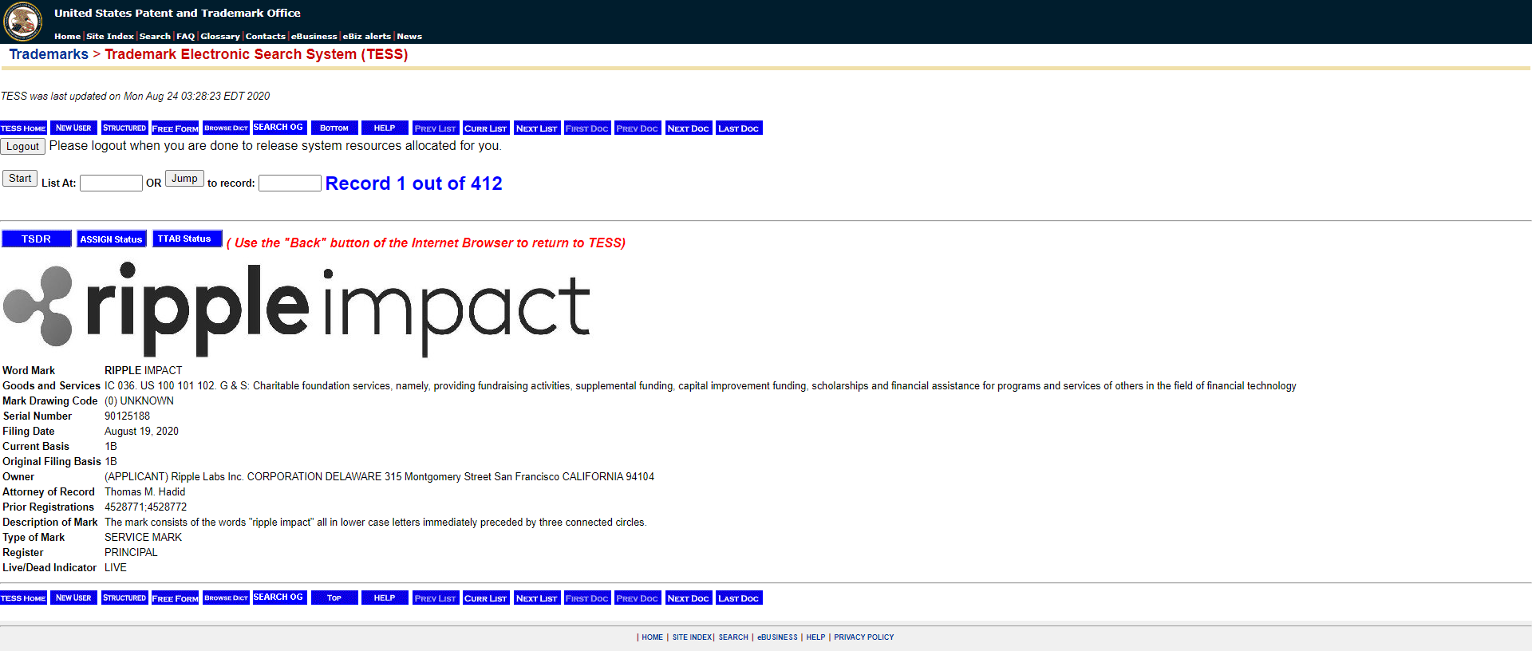Click the ripple impact trademark image
Viewport: 1532px width, 651px height.
(x=296, y=310)
